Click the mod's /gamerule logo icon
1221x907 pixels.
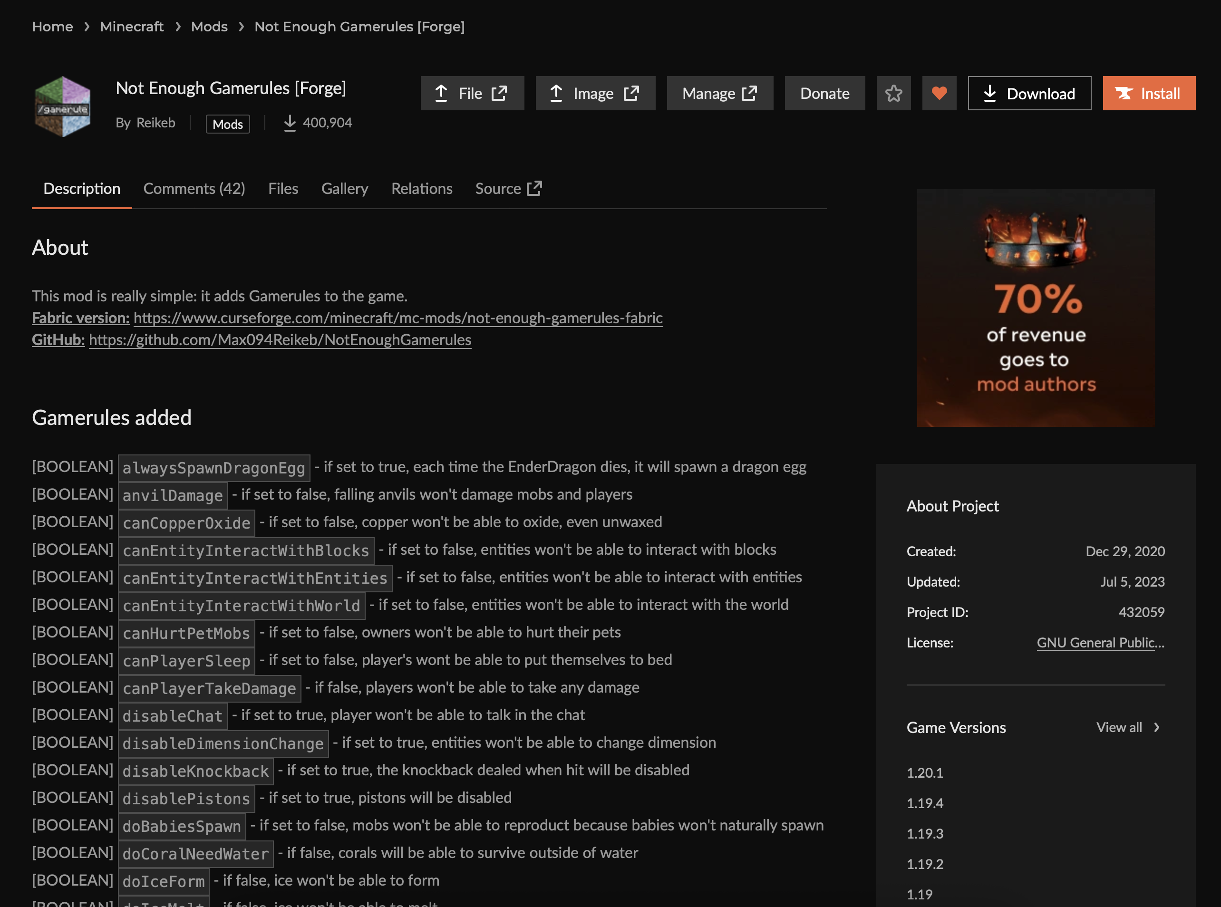click(x=63, y=106)
